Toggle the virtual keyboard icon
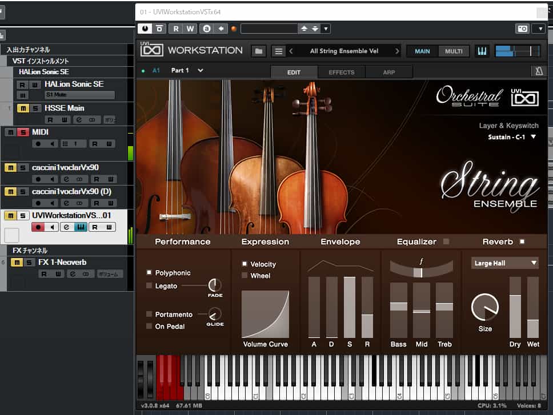 pyautogui.click(x=482, y=51)
